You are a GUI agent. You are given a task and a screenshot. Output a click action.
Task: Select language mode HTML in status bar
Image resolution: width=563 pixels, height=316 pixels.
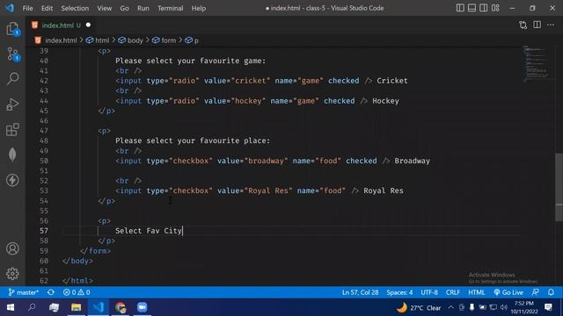pyautogui.click(x=477, y=292)
